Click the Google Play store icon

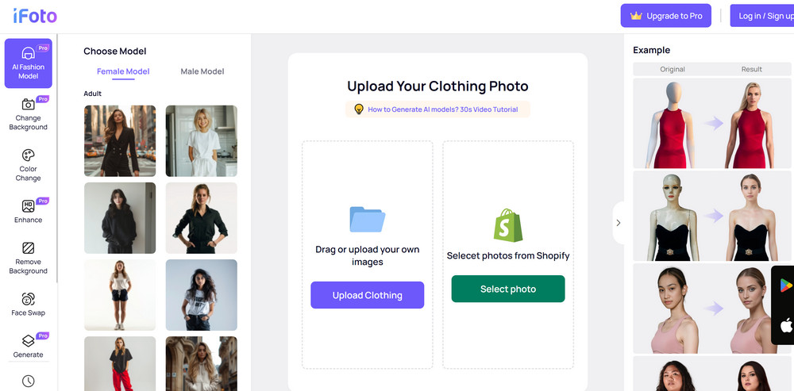pyautogui.click(x=786, y=286)
